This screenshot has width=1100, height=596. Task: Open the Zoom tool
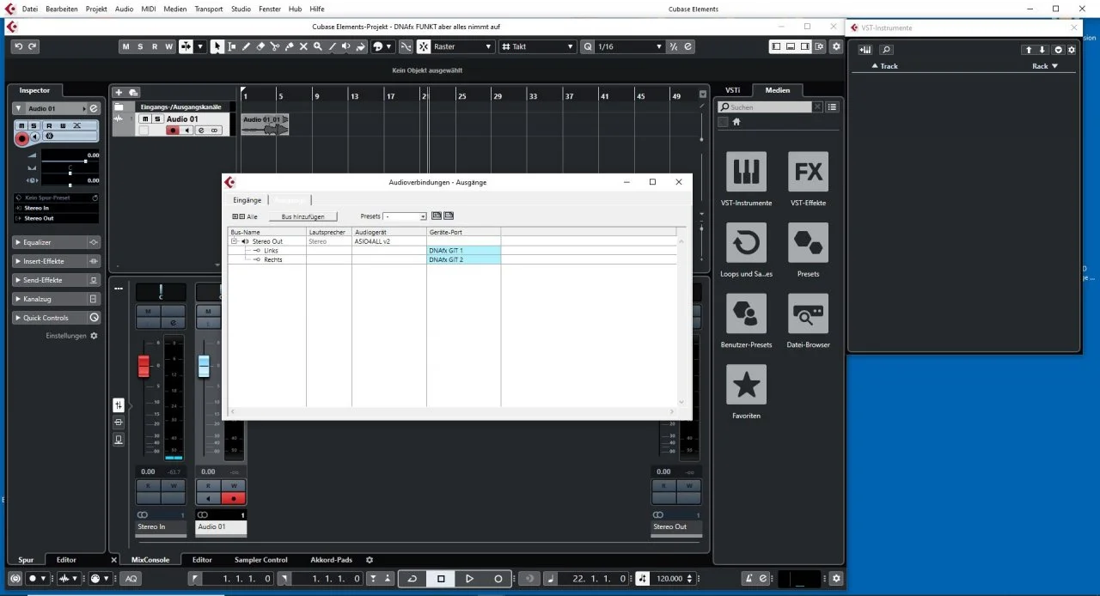tap(318, 46)
